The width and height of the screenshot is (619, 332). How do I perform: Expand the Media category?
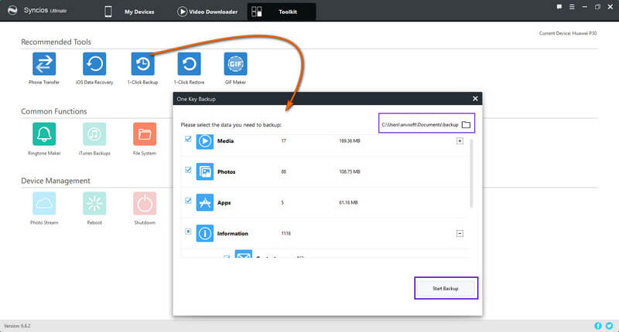(x=460, y=141)
